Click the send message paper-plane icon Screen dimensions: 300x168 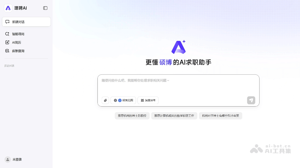(251, 100)
